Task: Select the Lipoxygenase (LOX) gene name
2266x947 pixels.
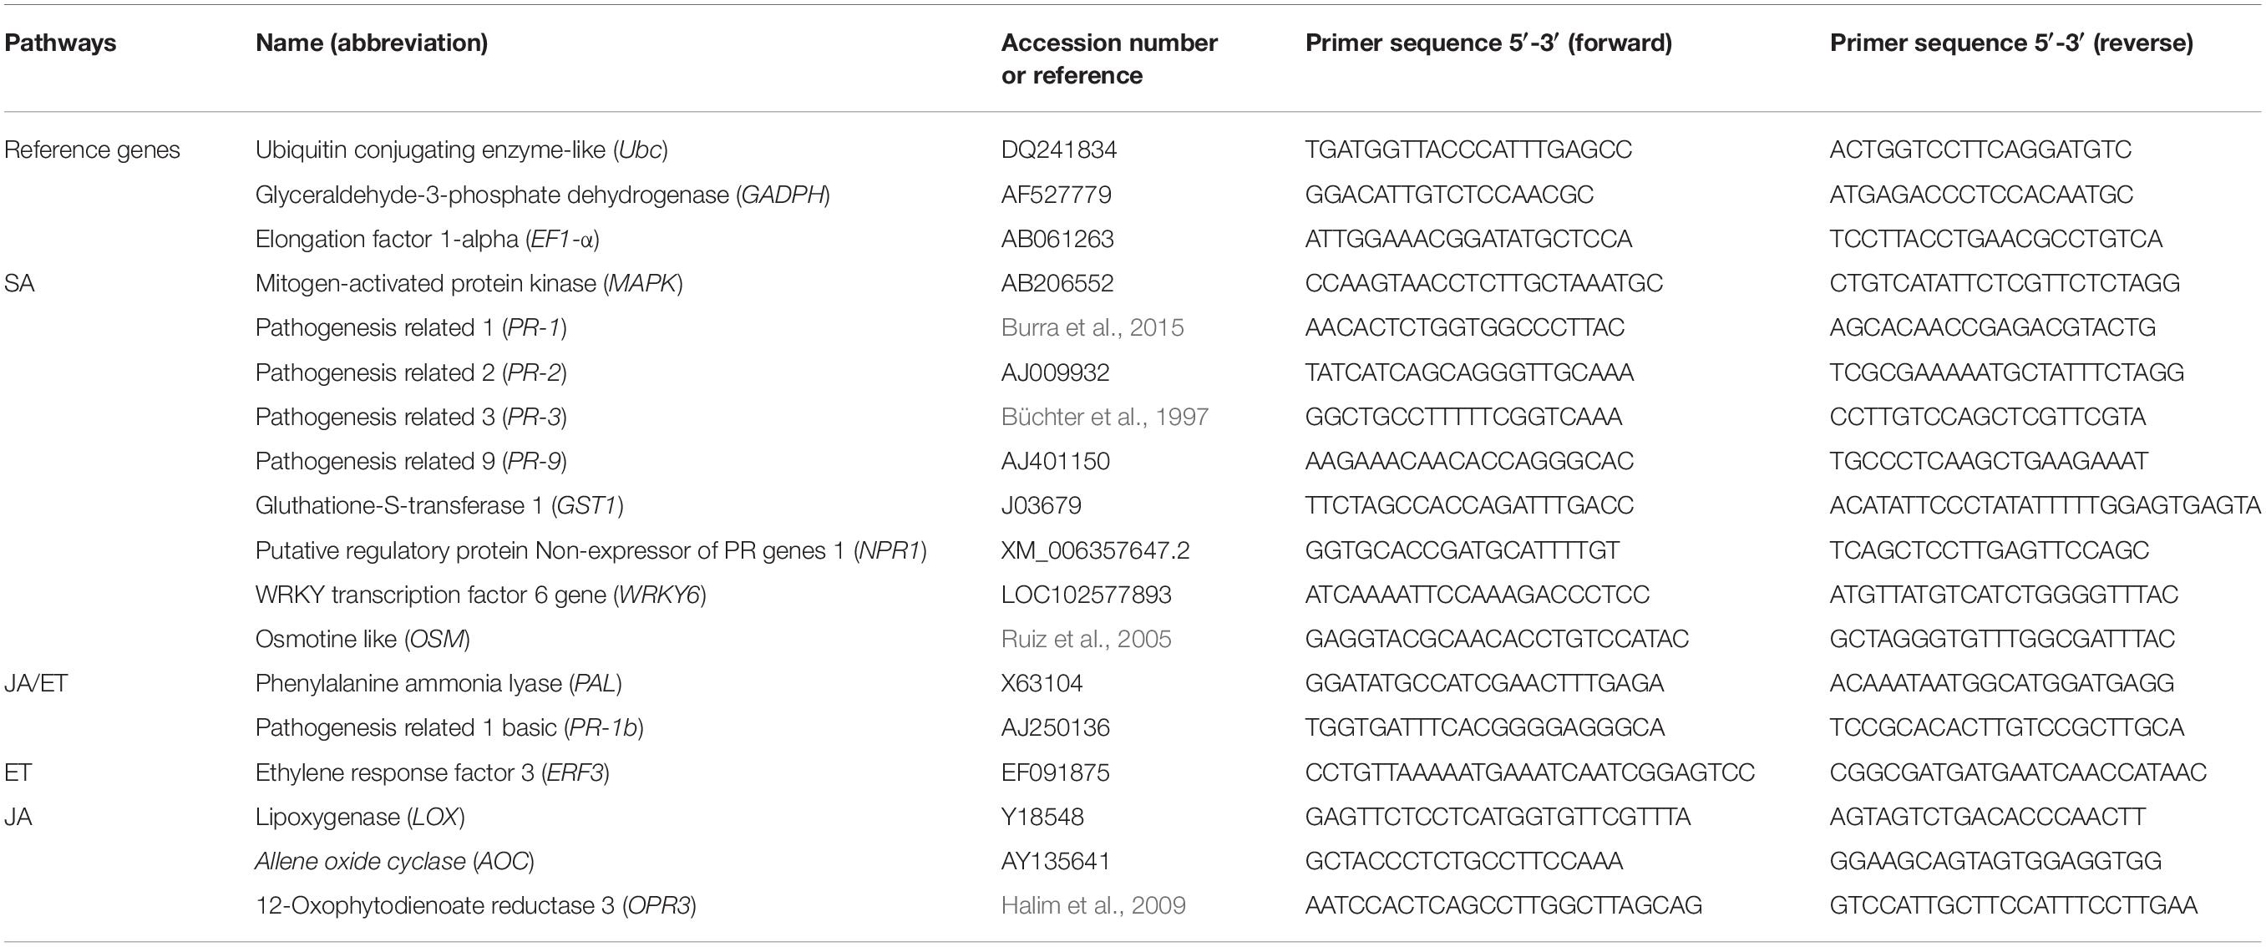Action: click(359, 818)
